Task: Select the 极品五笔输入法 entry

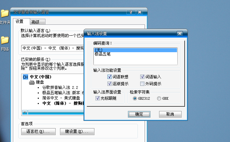Action: click(63, 93)
